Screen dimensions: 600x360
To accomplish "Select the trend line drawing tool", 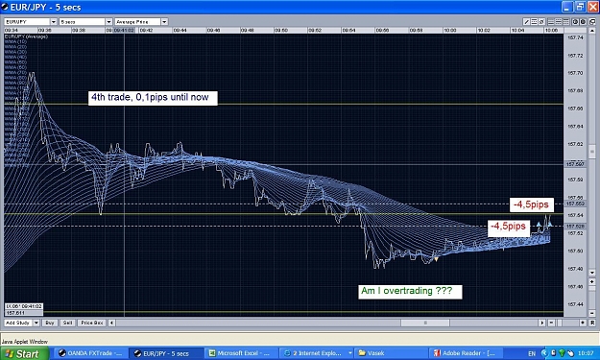I will [526, 22].
